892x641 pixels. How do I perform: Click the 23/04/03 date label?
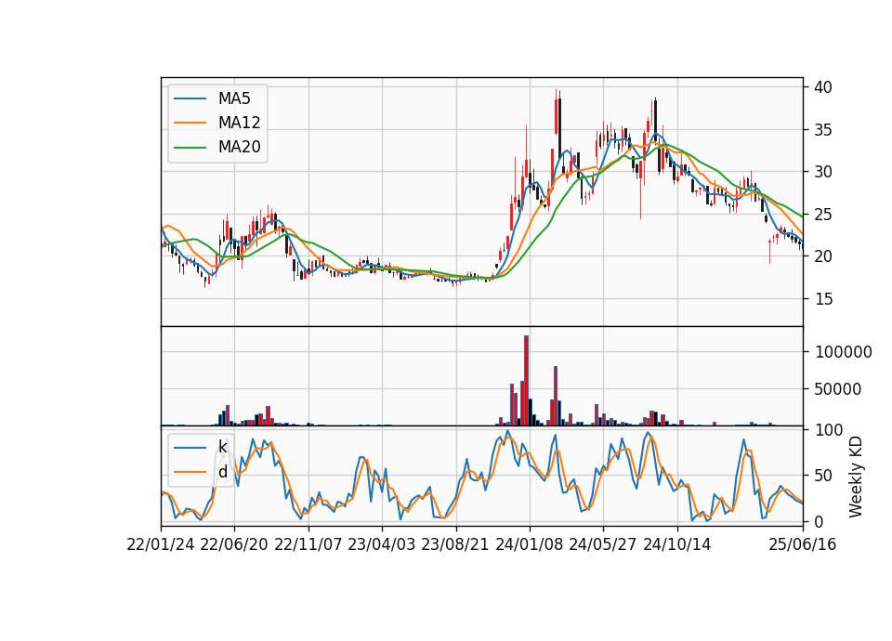(x=382, y=544)
